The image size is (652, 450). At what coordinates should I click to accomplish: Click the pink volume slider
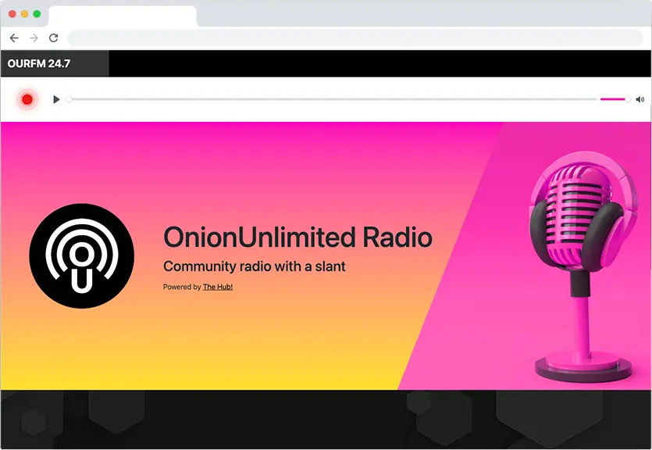pyautogui.click(x=615, y=99)
